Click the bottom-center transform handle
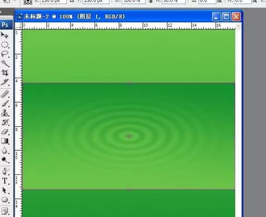 coord(129,189)
